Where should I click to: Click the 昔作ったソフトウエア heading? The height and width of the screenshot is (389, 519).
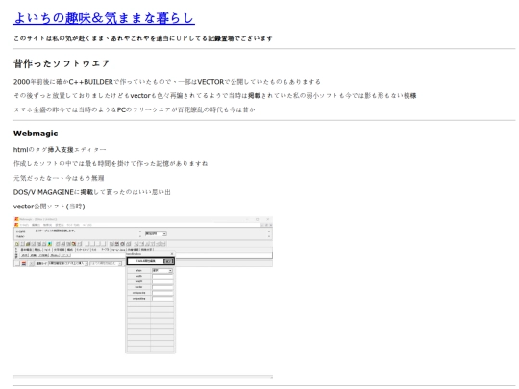[x=62, y=63]
